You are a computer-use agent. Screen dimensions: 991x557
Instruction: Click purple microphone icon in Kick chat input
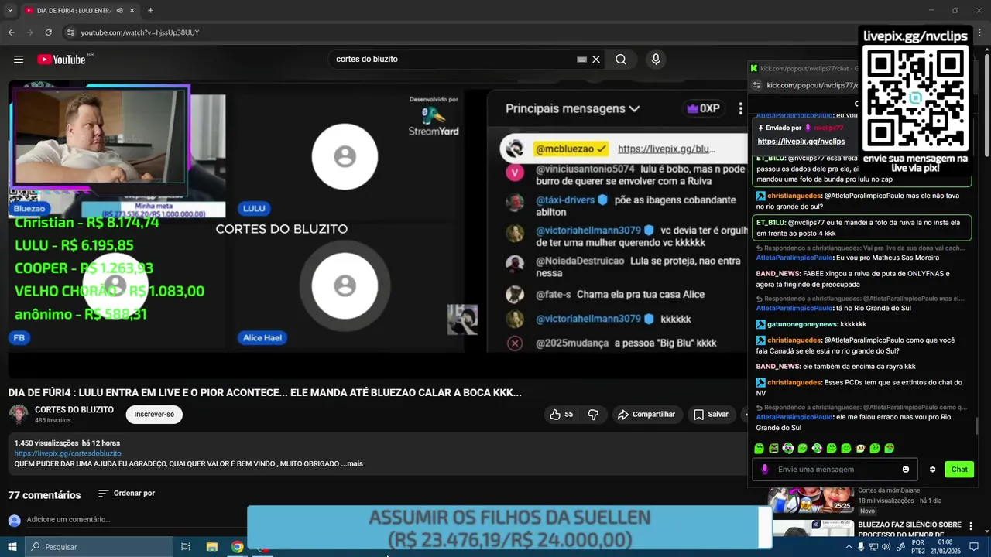point(765,470)
